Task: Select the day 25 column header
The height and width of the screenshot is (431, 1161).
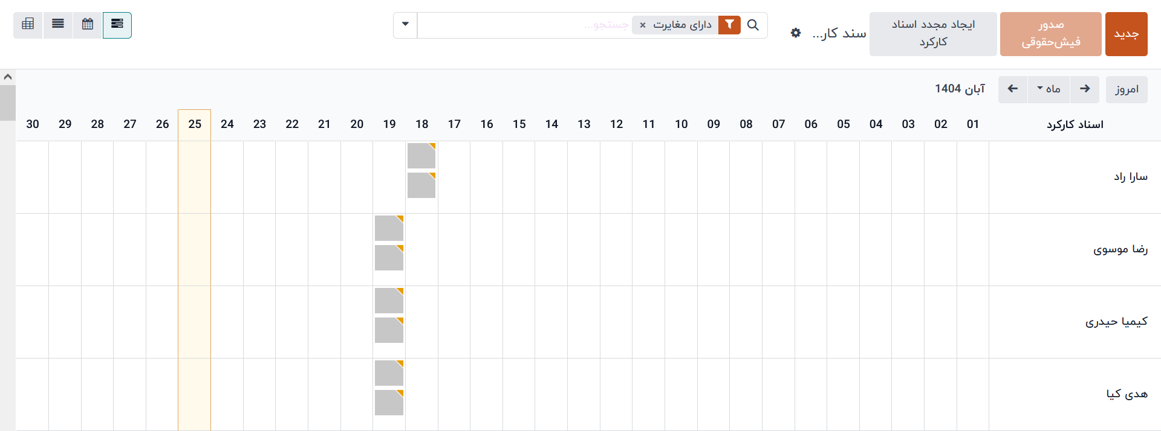Action: (195, 124)
